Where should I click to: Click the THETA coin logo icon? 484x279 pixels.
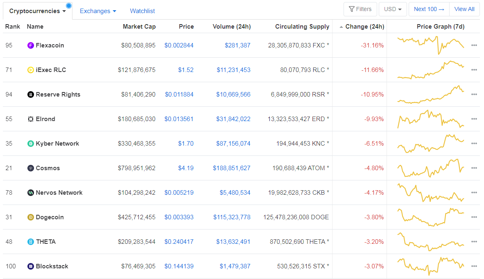[31, 242]
